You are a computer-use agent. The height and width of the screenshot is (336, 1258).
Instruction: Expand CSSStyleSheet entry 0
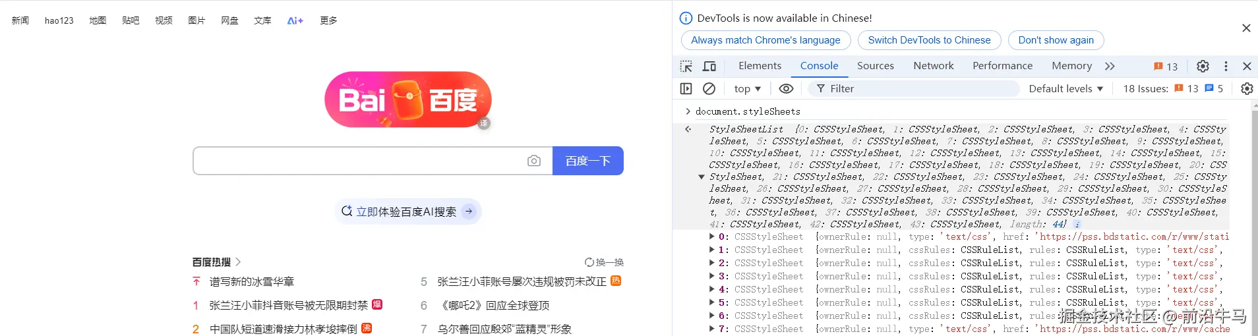(711, 237)
